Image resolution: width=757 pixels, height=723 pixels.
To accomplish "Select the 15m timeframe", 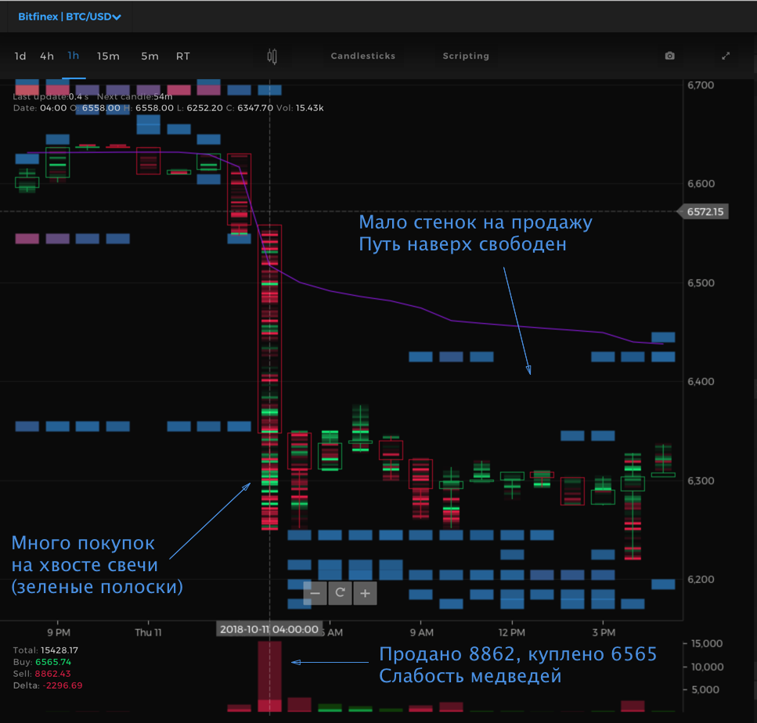I will click(108, 56).
